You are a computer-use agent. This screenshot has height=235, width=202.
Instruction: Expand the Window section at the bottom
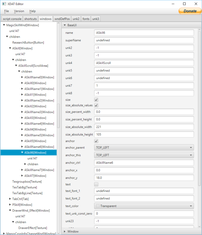tap(73, 232)
